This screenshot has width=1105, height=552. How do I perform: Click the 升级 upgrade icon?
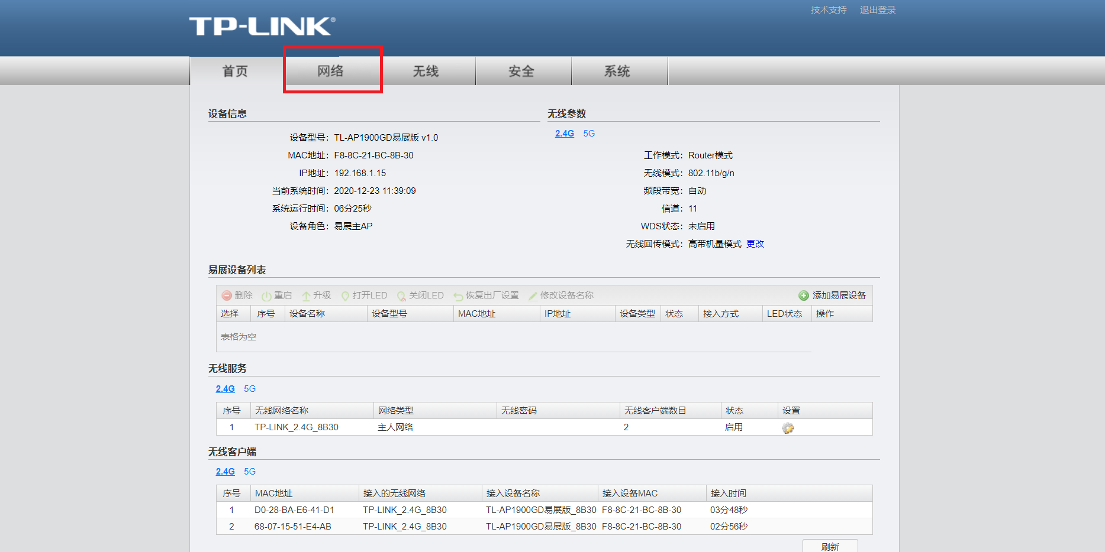[307, 295]
